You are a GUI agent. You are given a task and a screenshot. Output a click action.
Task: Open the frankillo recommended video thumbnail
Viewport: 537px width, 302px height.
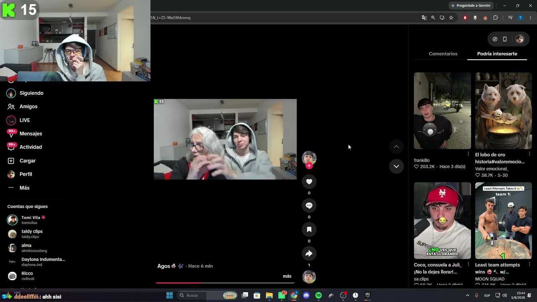pyautogui.click(x=443, y=111)
